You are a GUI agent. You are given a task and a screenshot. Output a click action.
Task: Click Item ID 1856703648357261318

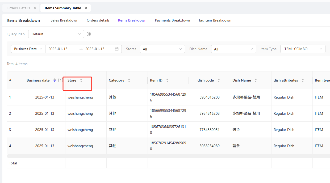[168, 130]
